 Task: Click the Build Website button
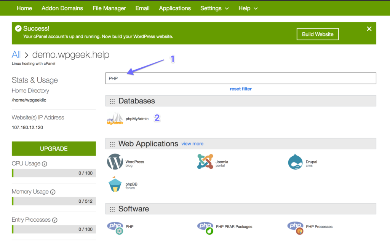[318, 34]
